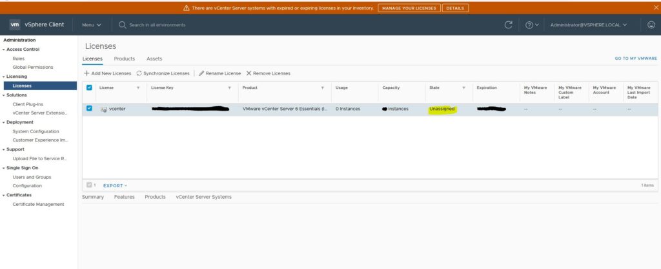
Task: Click Manage Your Licenses button
Action: tap(409, 8)
